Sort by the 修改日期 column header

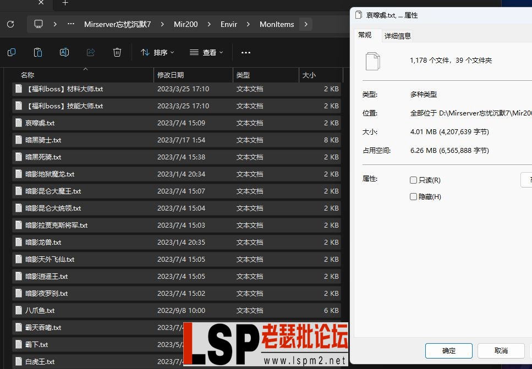pyautogui.click(x=194, y=75)
